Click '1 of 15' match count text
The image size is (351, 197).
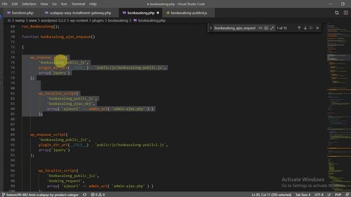click(282, 28)
